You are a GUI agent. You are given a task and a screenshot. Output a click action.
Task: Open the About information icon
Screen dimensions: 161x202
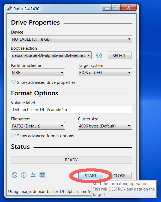point(24,175)
